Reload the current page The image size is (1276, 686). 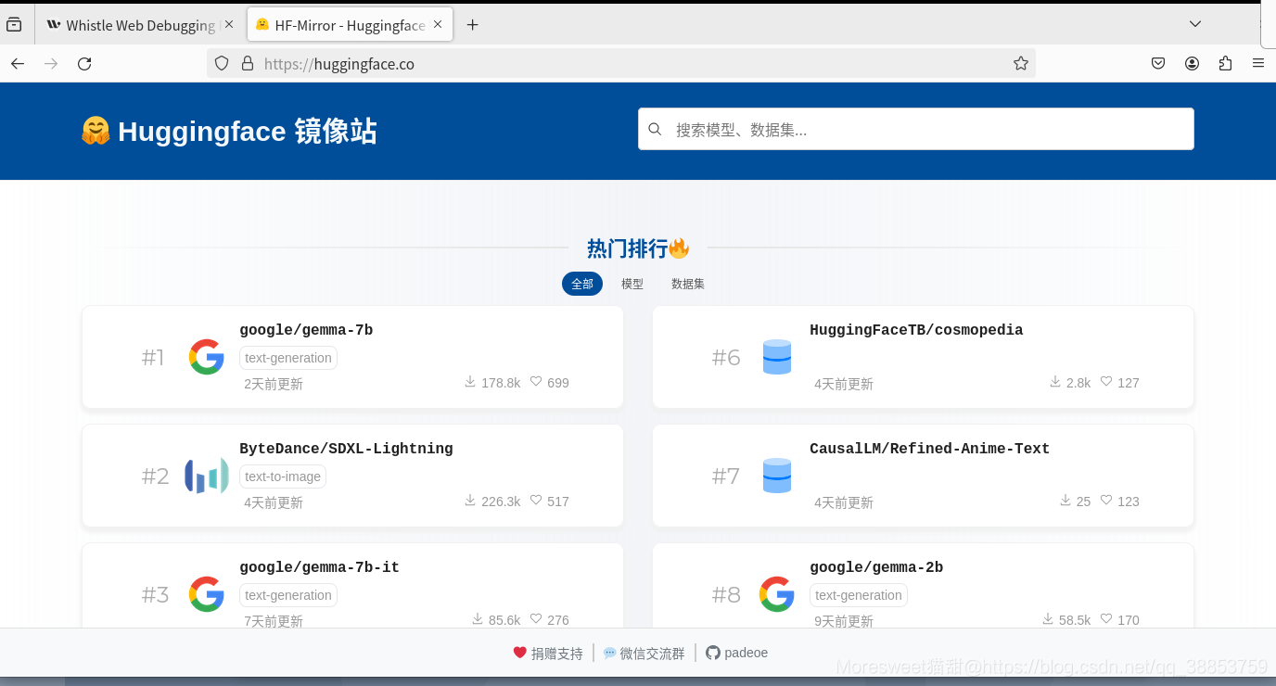click(84, 64)
